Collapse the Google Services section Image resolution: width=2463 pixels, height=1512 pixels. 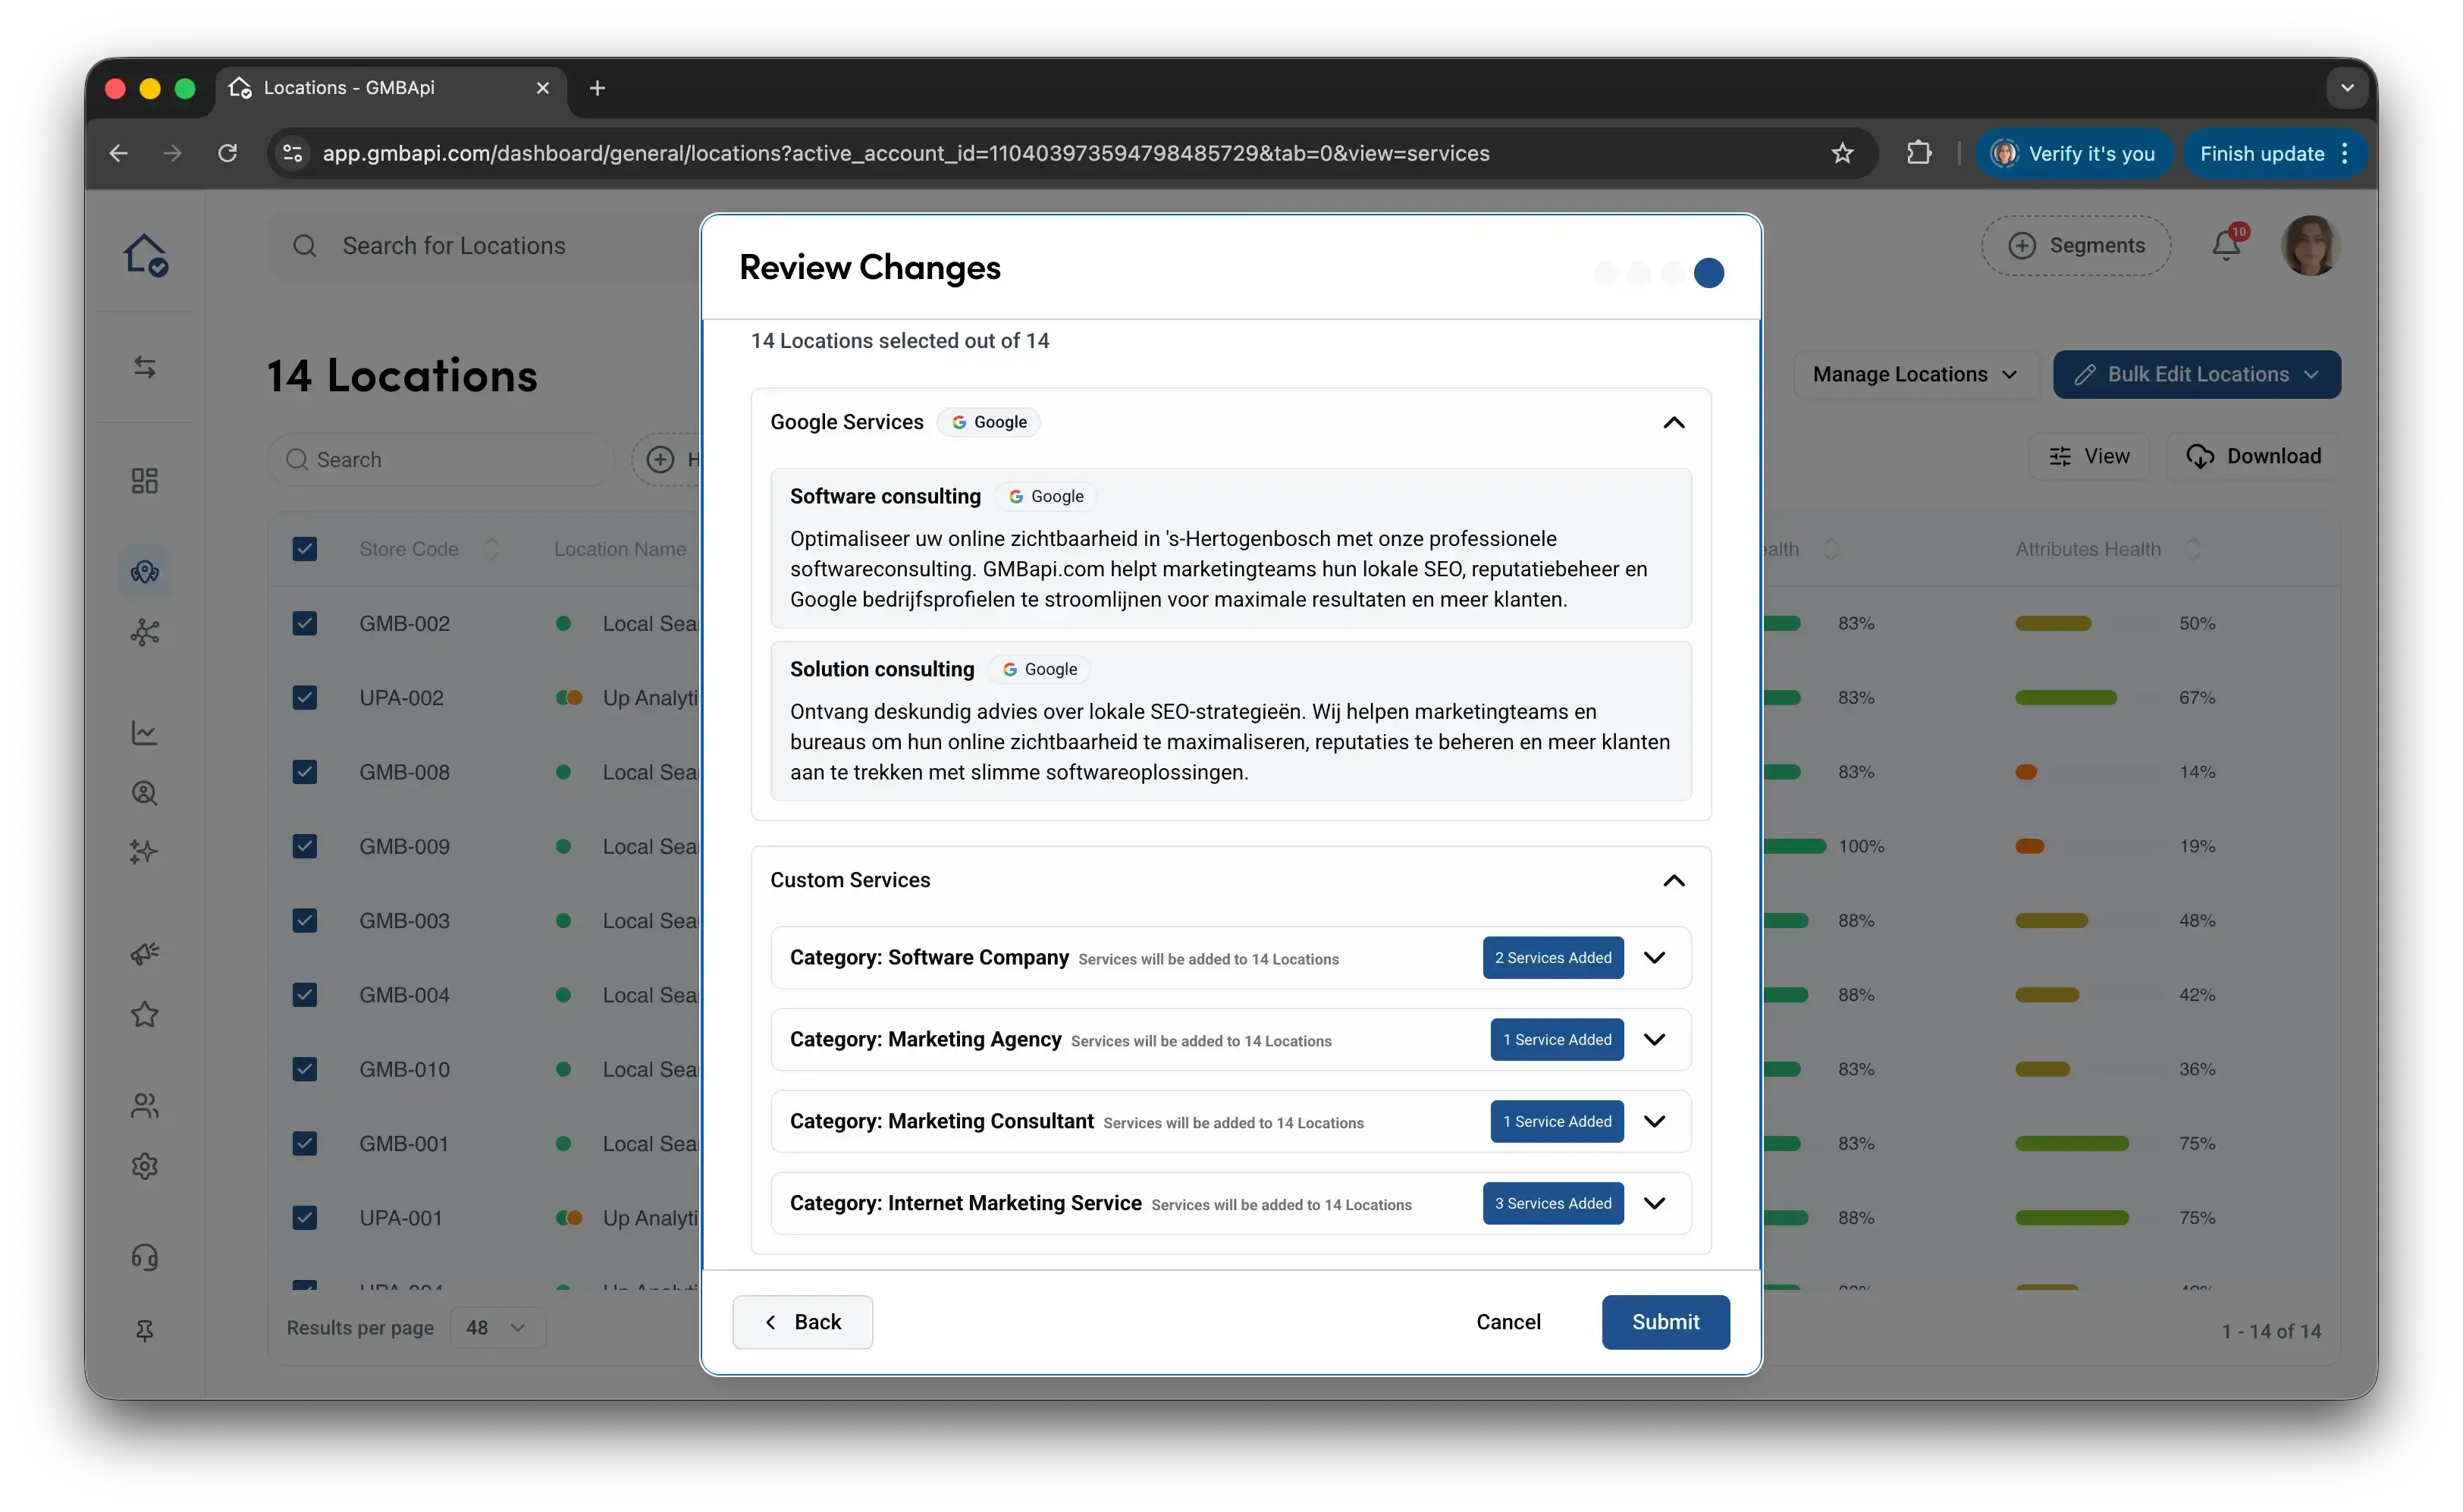pyautogui.click(x=1674, y=422)
